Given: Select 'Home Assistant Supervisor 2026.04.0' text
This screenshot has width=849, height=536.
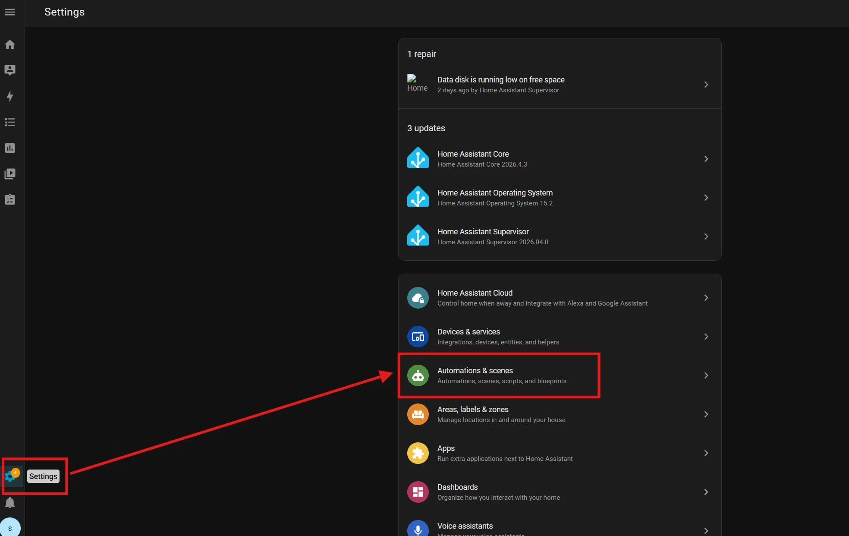Looking at the screenshot, I should tap(493, 242).
